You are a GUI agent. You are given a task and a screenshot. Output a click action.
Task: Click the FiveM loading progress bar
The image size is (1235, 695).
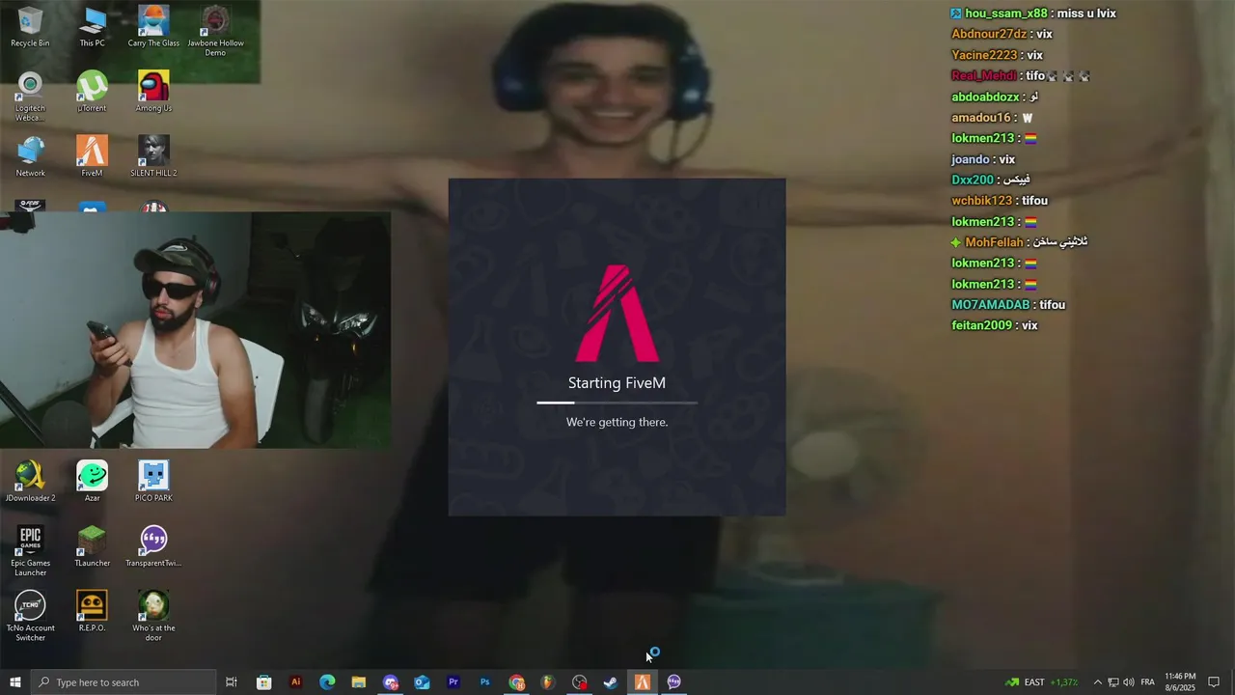coord(617,403)
